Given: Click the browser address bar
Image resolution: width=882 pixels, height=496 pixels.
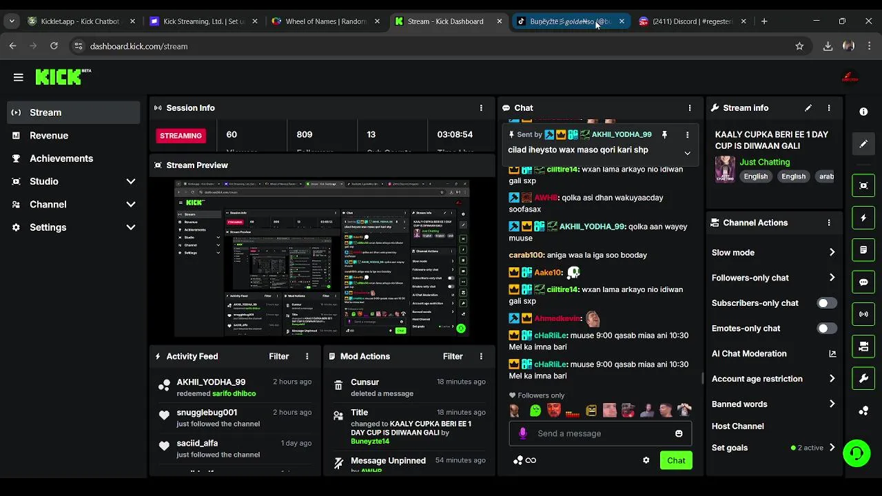Looking at the screenshot, I should pos(441,46).
